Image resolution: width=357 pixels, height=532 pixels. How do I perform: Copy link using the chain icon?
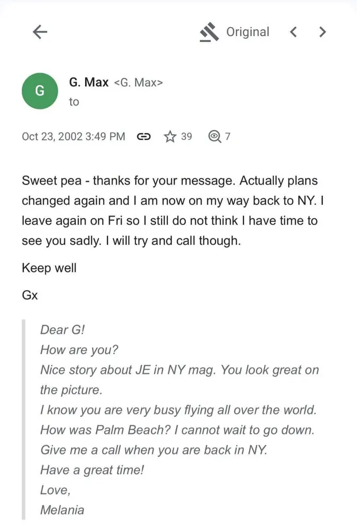[143, 137]
